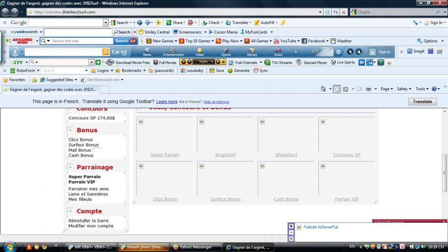Expand Screensavers dropdown
Viewport: 448px width, 252px height.
205,32
